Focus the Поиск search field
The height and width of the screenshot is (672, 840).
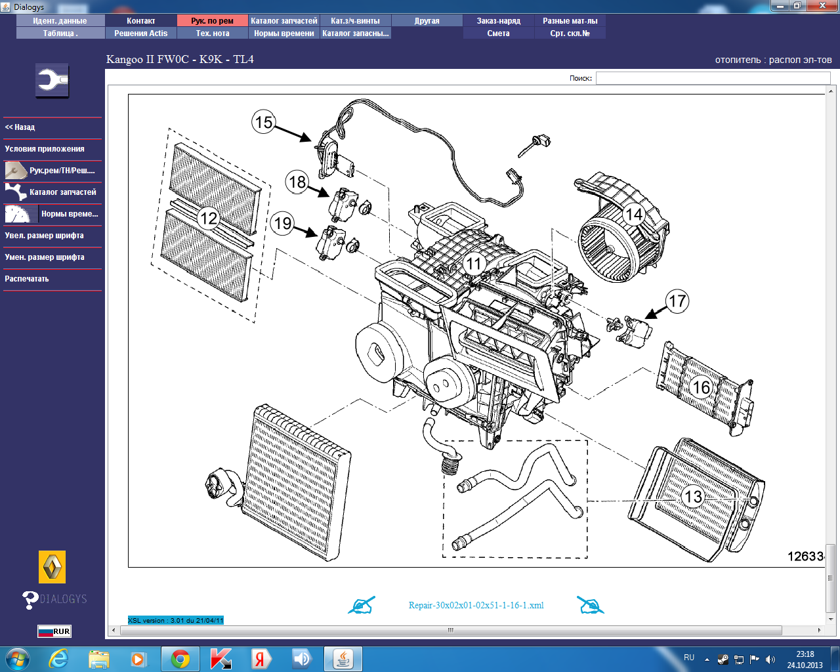click(713, 78)
